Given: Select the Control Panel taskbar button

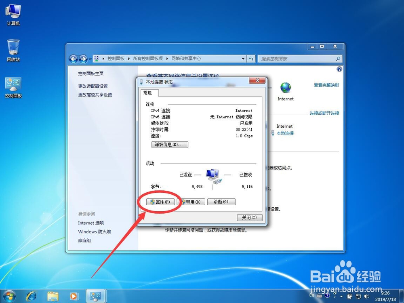Looking at the screenshot, I should pos(96,296).
